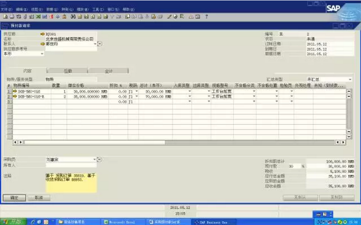This screenshot has width=361, height=225.
Task: Click the Print icon in toolbar
Action: click(12, 17)
